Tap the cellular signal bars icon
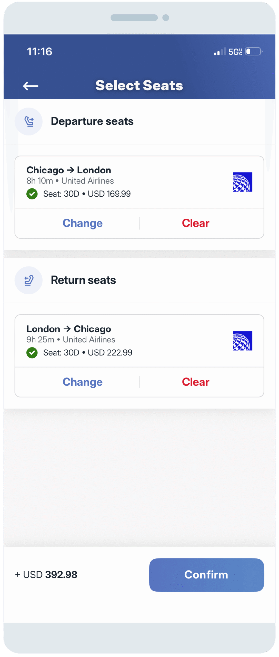The width and height of the screenshot is (279, 657). pyautogui.click(x=220, y=52)
